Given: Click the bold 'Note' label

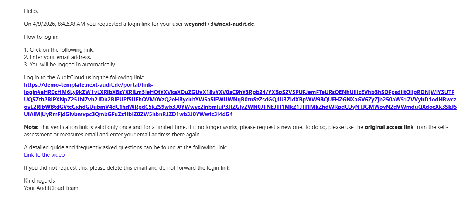Looking at the screenshot, I should coord(30,127).
